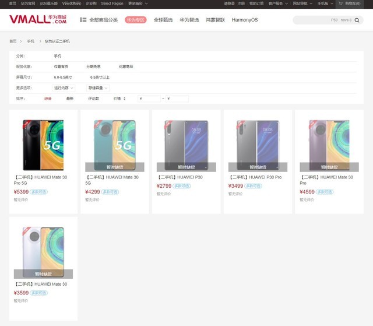The width and height of the screenshot is (373, 326).
Task: Select the HarmonyOS navigation tab
Action: pos(244,20)
